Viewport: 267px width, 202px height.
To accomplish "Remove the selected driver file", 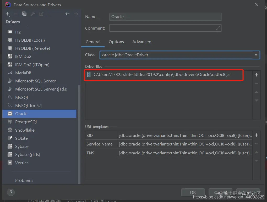I will pyautogui.click(x=257, y=83).
